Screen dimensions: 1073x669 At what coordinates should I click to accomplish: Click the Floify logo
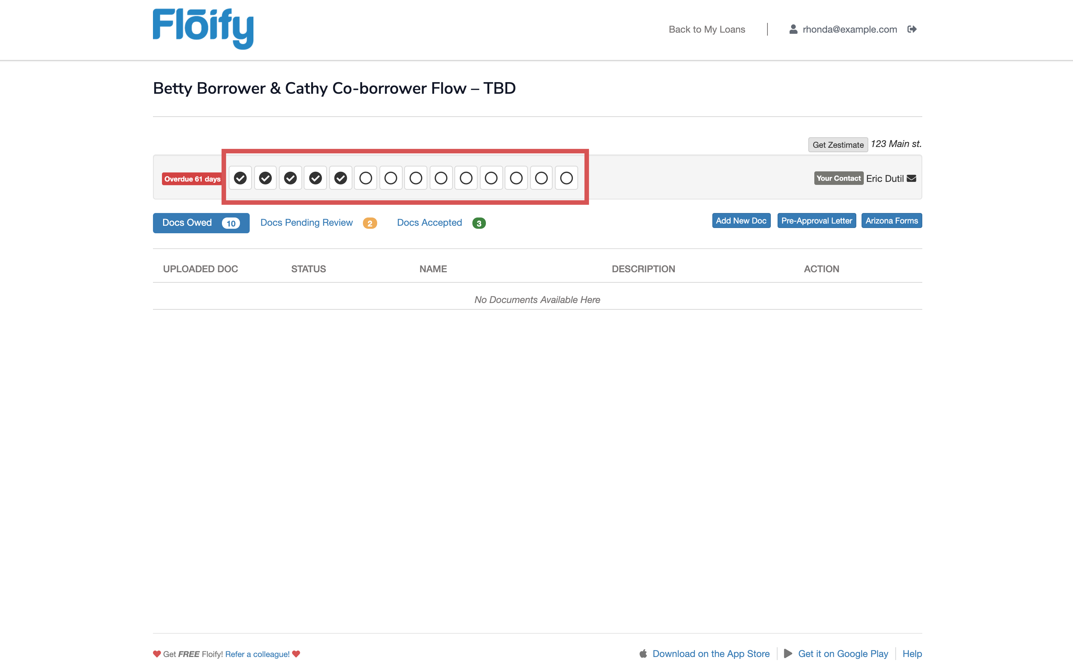coord(203,29)
